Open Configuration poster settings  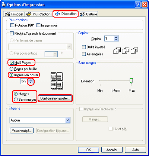coord(55,98)
